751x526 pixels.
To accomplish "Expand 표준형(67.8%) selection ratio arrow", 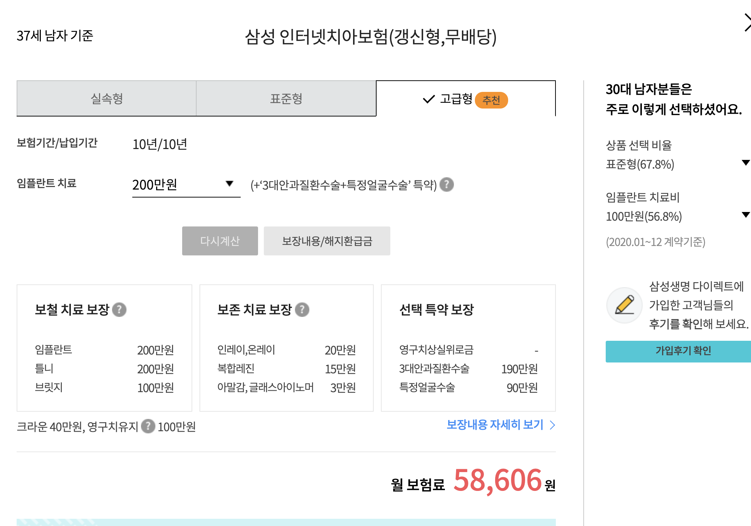I will [x=745, y=163].
